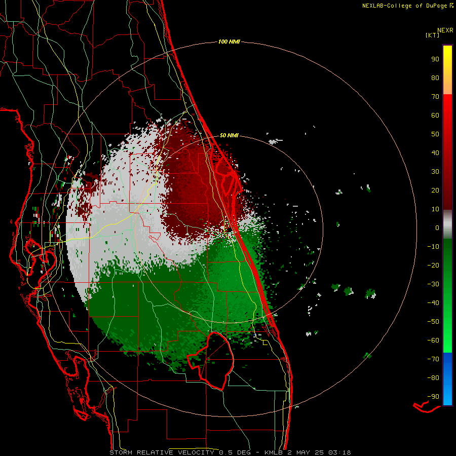Click the Storm Relative Velocity caption at the bottom
Viewport: 456px width, 456px height.
point(230,452)
